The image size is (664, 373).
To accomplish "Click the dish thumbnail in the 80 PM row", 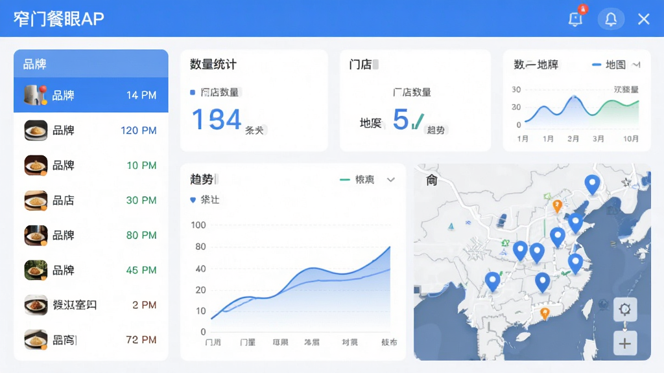I will pyautogui.click(x=36, y=234).
